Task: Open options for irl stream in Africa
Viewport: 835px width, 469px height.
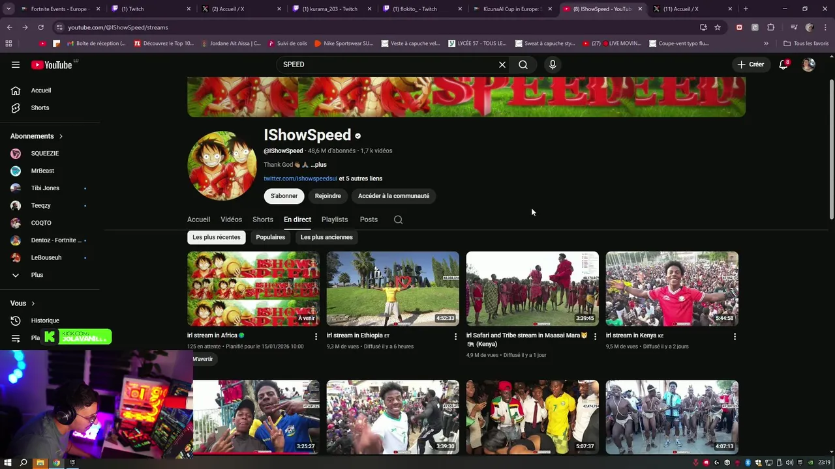Action: (316, 336)
